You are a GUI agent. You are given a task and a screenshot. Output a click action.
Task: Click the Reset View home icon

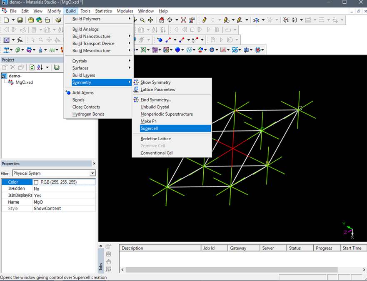click(162, 20)
